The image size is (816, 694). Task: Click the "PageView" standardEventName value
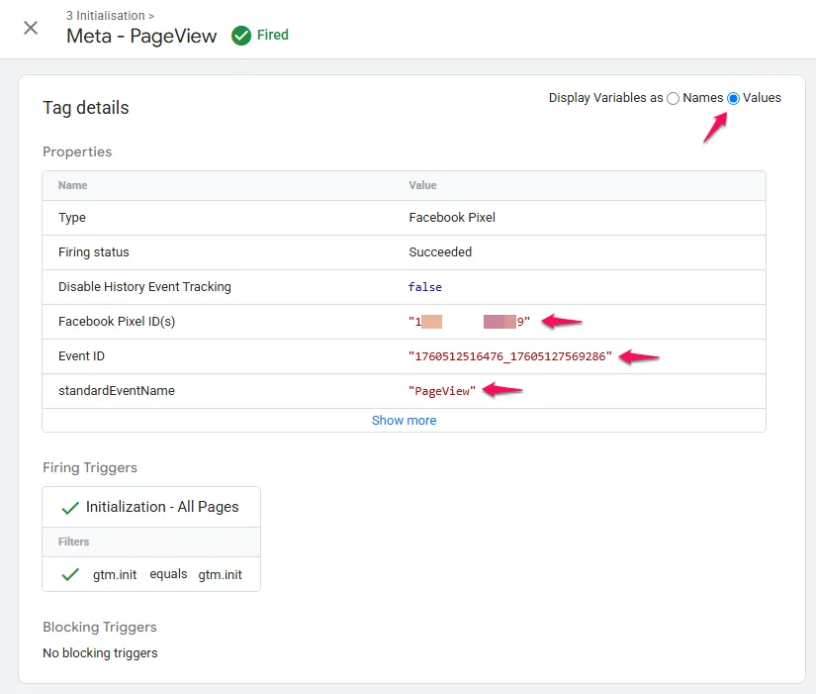coord(442,391)
